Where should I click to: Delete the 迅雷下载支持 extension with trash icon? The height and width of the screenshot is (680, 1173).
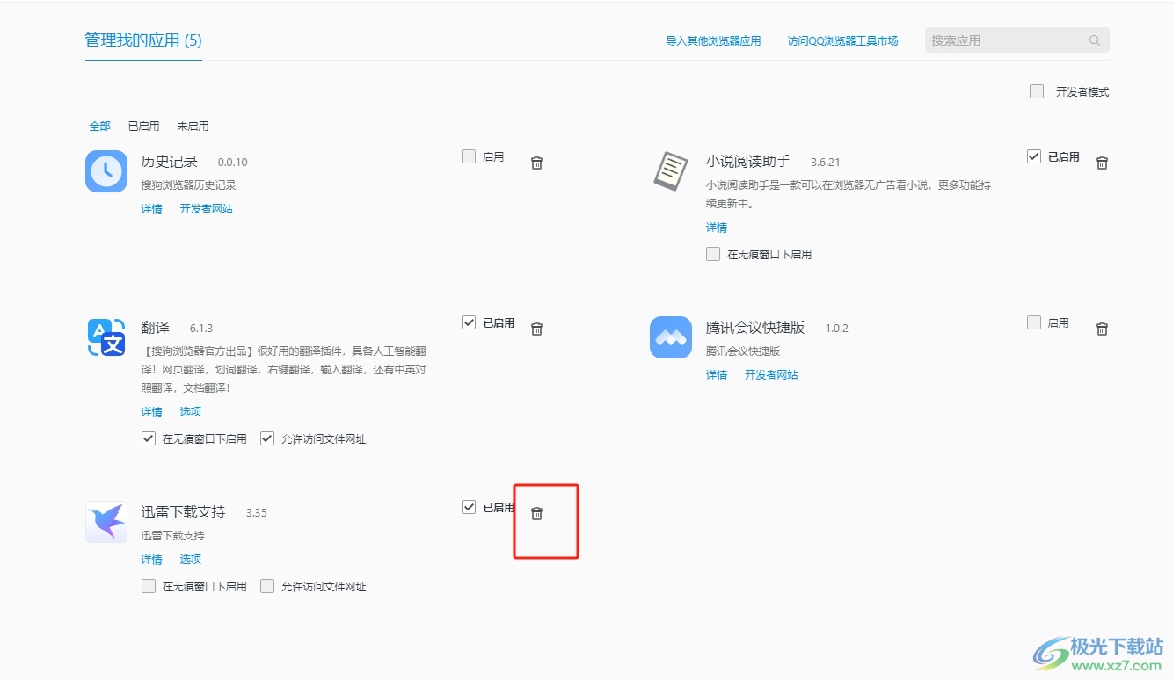click(x=536, y=513)
